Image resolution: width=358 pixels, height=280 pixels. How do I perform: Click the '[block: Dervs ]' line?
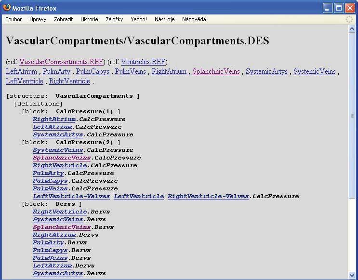(x=52, y=204)
